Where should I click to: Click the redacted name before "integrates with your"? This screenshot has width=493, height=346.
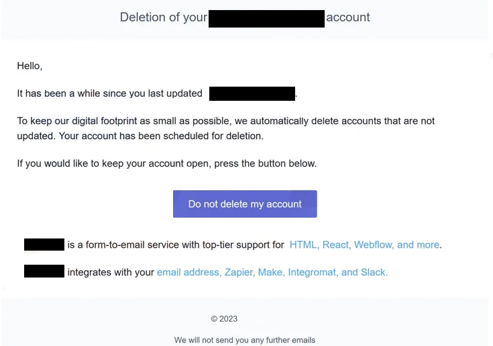tap(44, 271)
